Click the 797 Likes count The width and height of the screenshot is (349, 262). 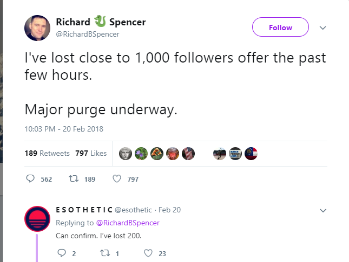point(91,153)
